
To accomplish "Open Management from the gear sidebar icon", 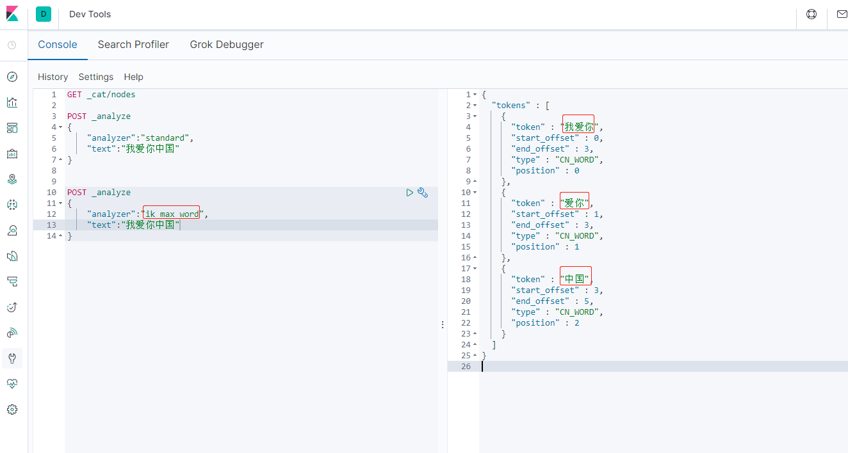I will pos(12,409).
